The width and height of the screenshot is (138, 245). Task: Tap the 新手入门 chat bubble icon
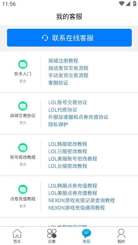(23, 65)
